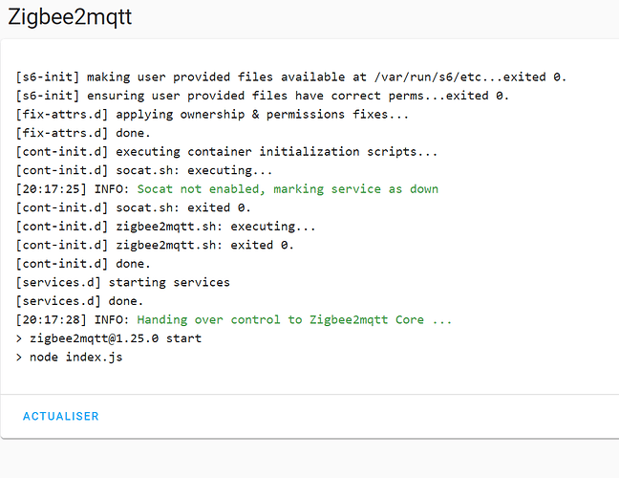
Task: Click the 'correct perms' s6-init log line
Action: [263, 96]
